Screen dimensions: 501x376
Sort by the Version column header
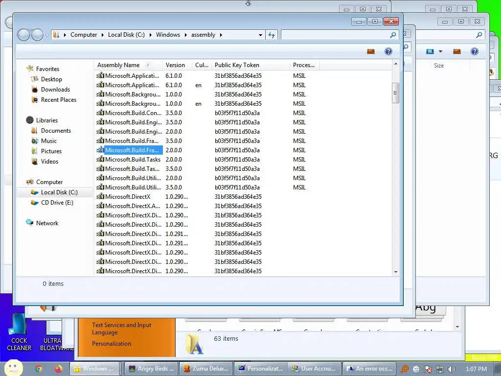[177, 65]
